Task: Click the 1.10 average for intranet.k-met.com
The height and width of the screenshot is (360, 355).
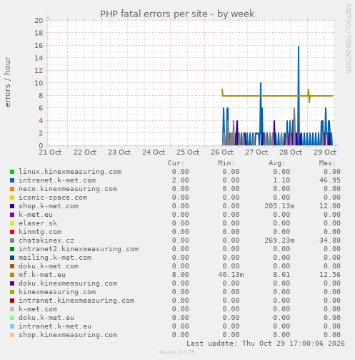Action: coord(281,180)
